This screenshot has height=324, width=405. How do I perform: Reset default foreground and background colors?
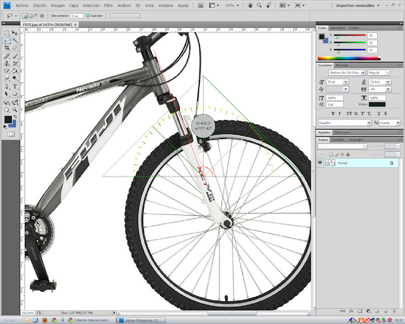5,127
